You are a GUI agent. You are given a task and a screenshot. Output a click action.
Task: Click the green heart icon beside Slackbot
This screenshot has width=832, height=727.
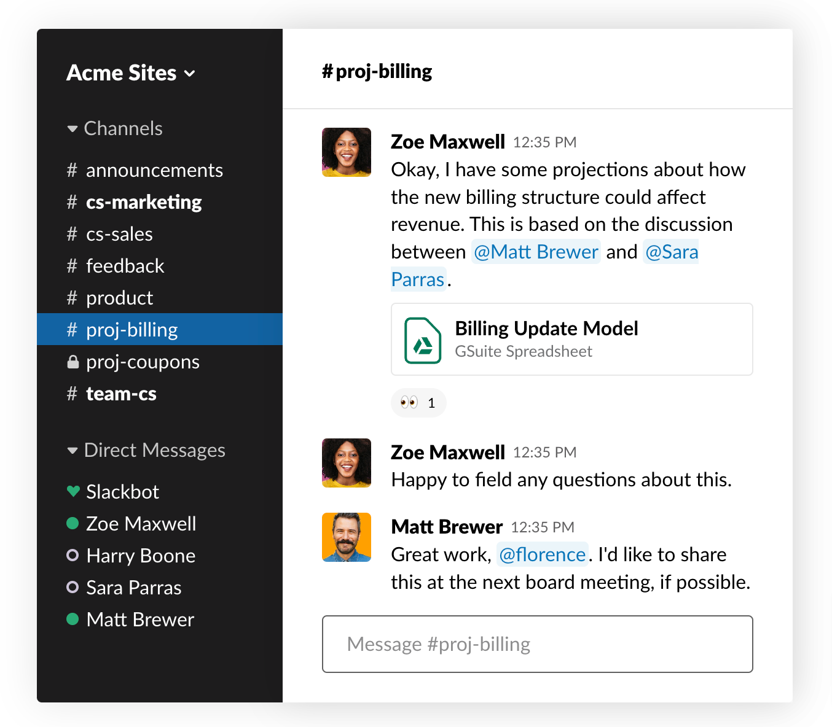click(x=72, y=491)
